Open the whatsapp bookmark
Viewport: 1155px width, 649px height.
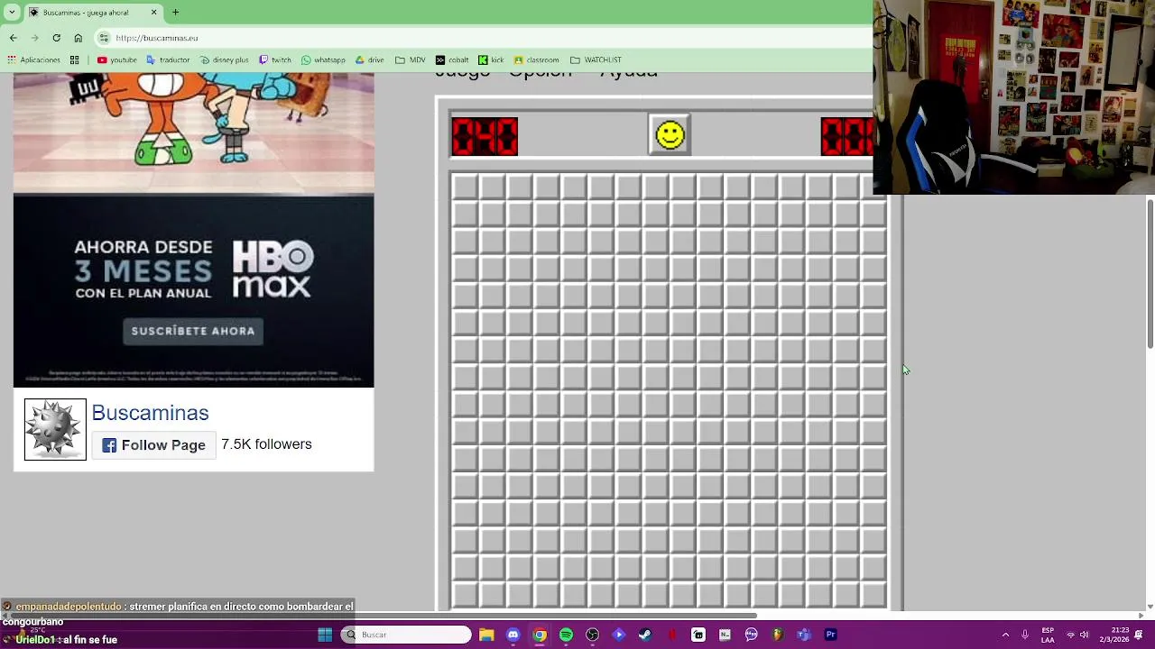(x=323, y=60)
